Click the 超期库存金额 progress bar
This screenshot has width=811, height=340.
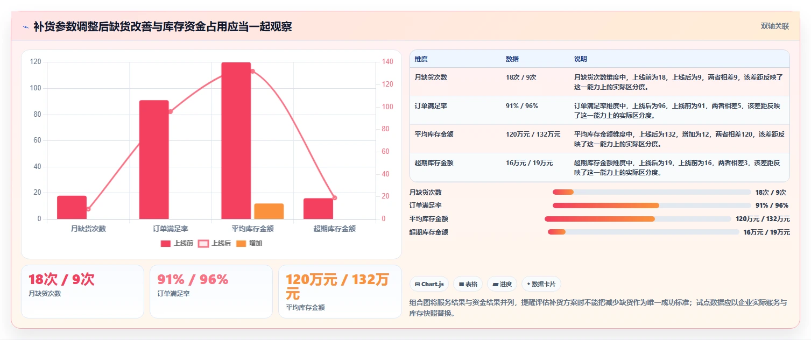644,232
